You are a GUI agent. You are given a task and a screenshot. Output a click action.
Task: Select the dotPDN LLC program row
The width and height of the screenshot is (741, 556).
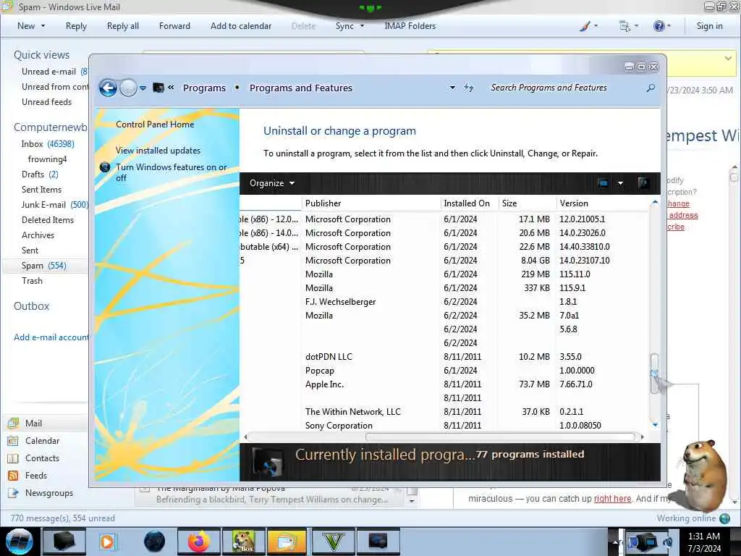click(x=444, y=357)
